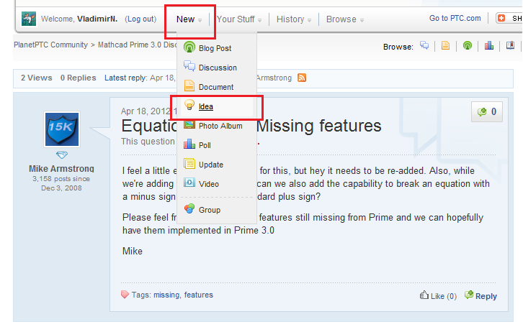Image resolution: width=523 pixels, height=327 pixels.
Task: Open the History dropdown
Action: (x=294, y=19)
